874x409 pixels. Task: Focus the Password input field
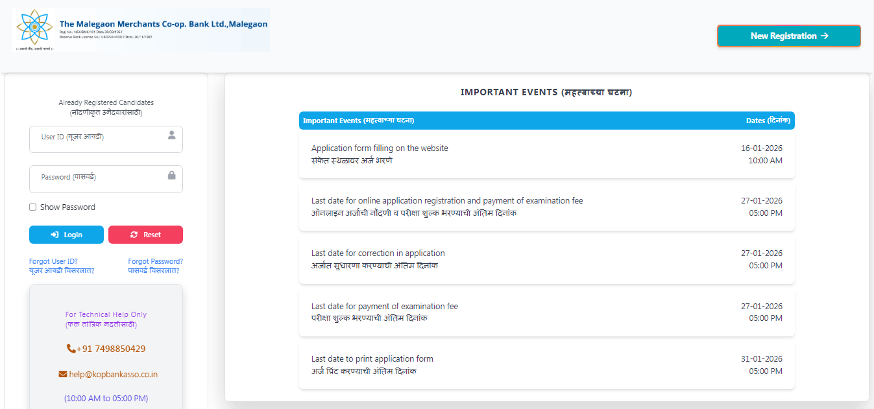tap(97, 179)
